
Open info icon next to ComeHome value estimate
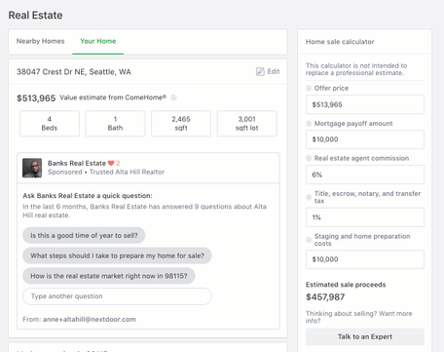pos(173,98)
